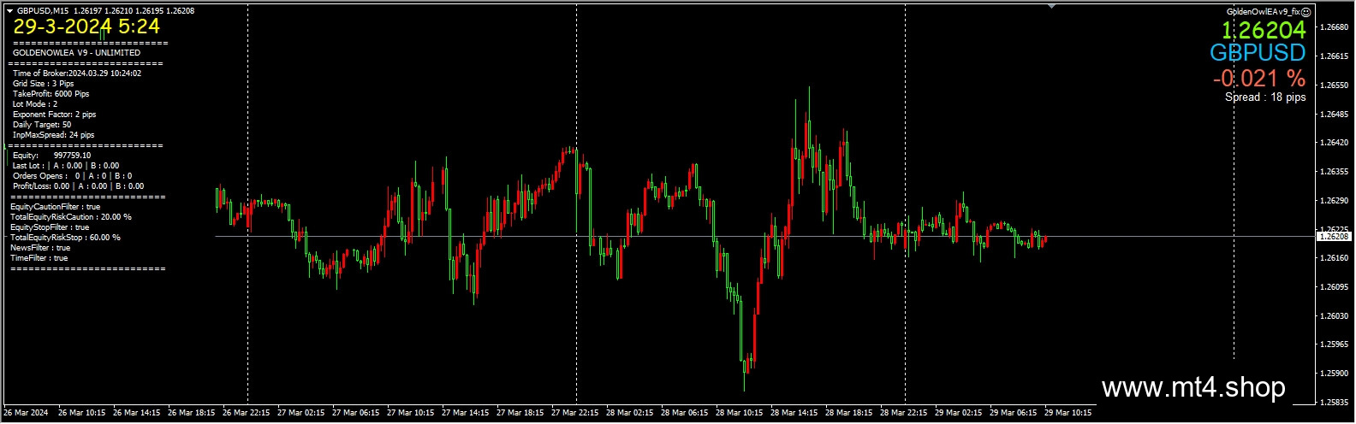The width and height of the screenshot is (1356, 424).
Task: Select the 1.25900 price axis label
Action: click(x=1335, y=374)
